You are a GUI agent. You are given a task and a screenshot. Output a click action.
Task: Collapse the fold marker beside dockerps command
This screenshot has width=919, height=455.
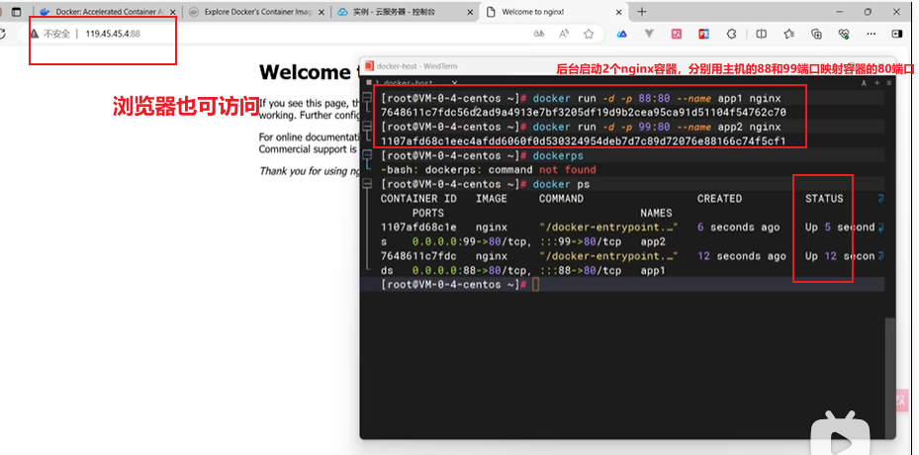click(367, 155)
